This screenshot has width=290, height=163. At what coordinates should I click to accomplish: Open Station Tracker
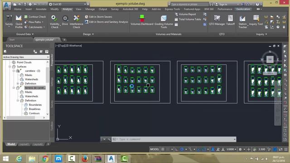tap(242, 22)
